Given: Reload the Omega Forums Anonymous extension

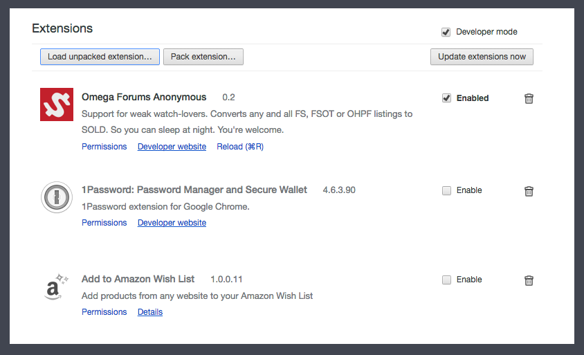Looking at the screenshot, I should point(240,147).
